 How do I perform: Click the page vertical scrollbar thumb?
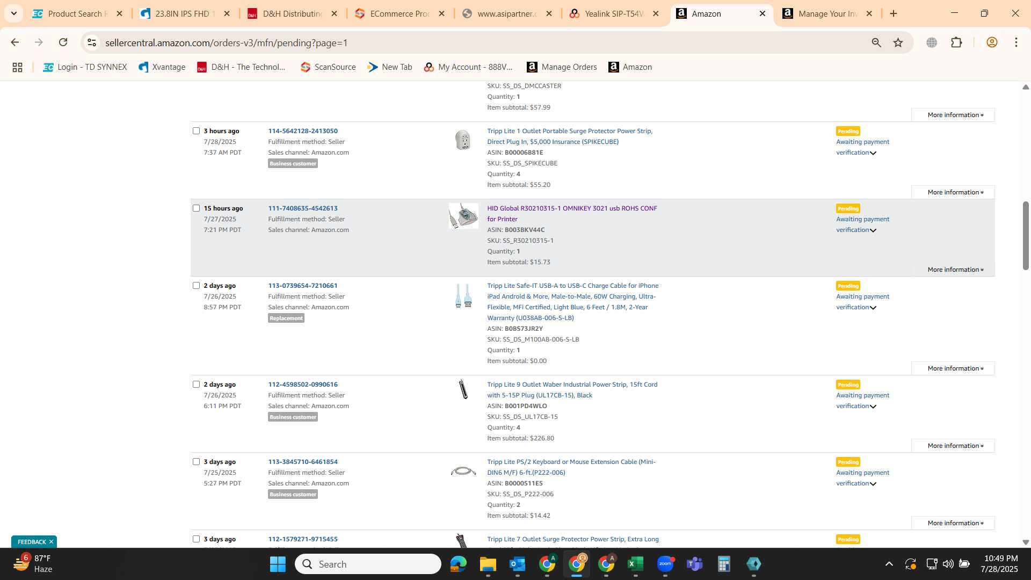[x=1025, y=235]
